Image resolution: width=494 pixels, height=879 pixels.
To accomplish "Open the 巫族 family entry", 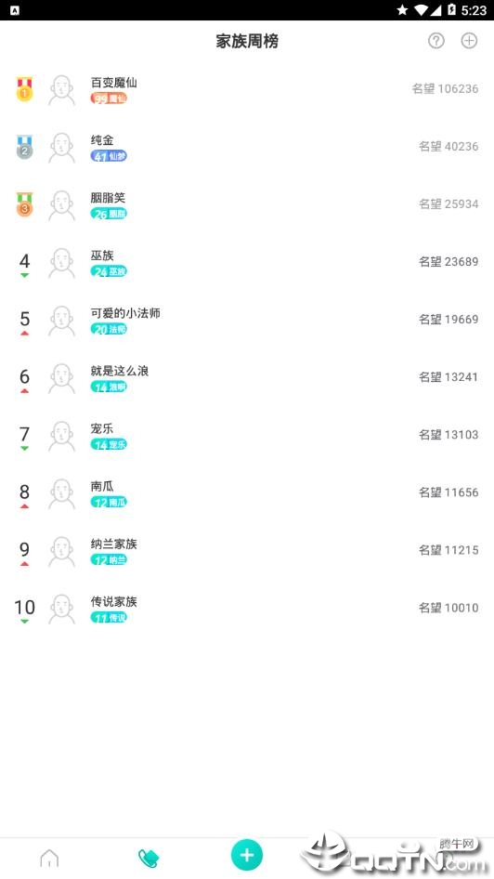I will pyautogui.click(x=247, y=263).
